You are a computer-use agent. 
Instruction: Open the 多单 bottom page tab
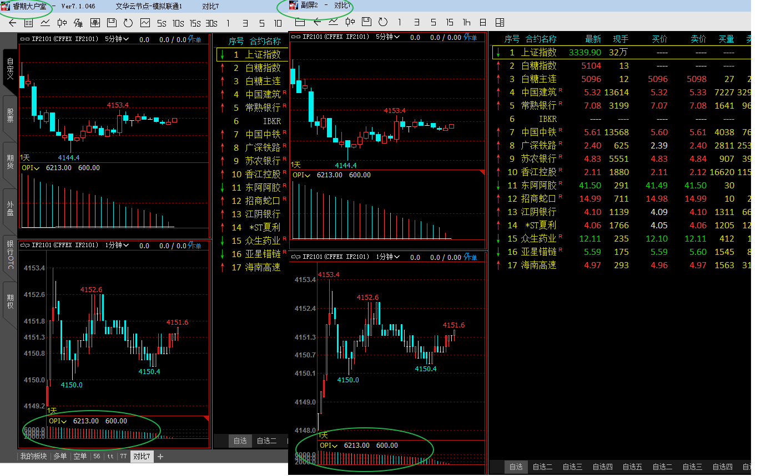(x=60, y=457)
